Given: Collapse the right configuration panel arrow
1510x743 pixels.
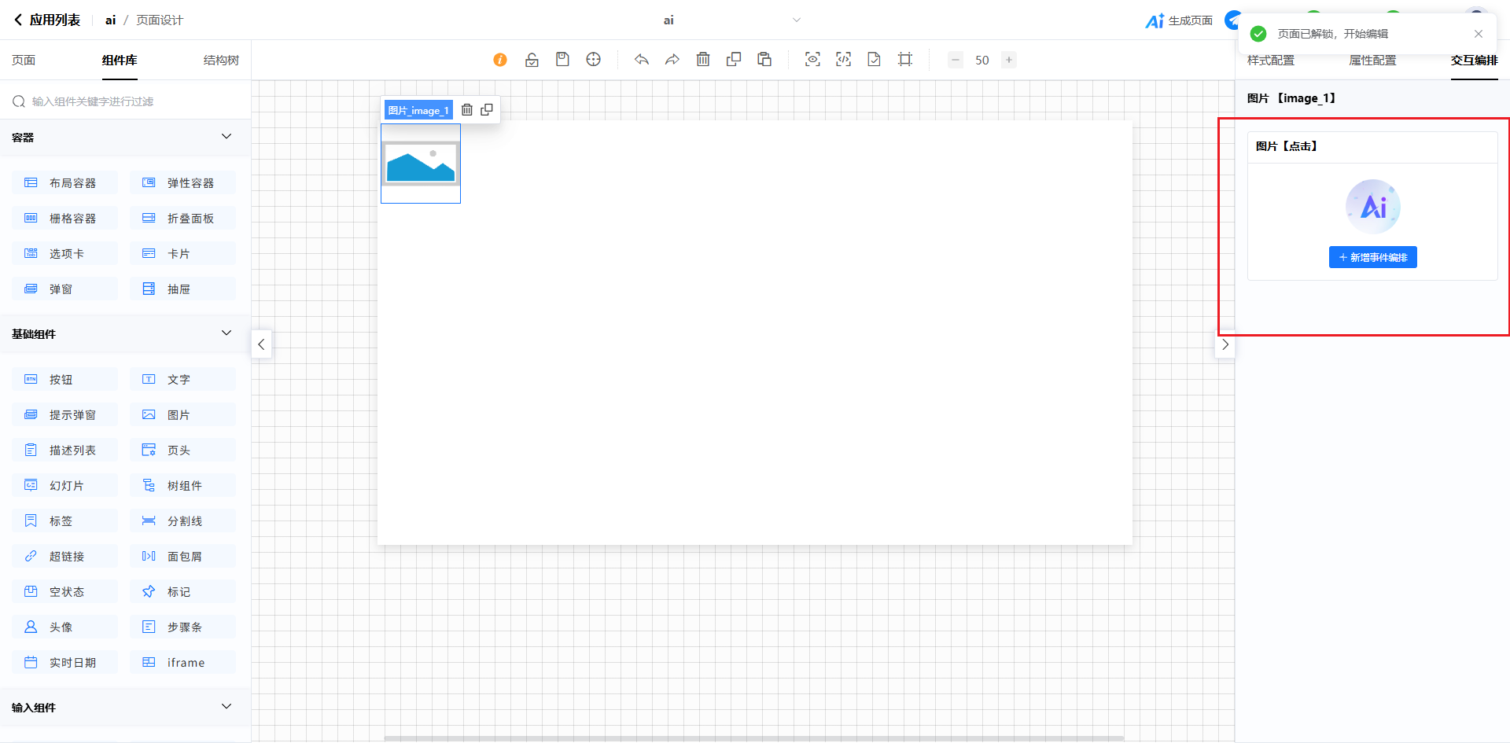Looking at the screenshot, I should [x=1225, y=344].
